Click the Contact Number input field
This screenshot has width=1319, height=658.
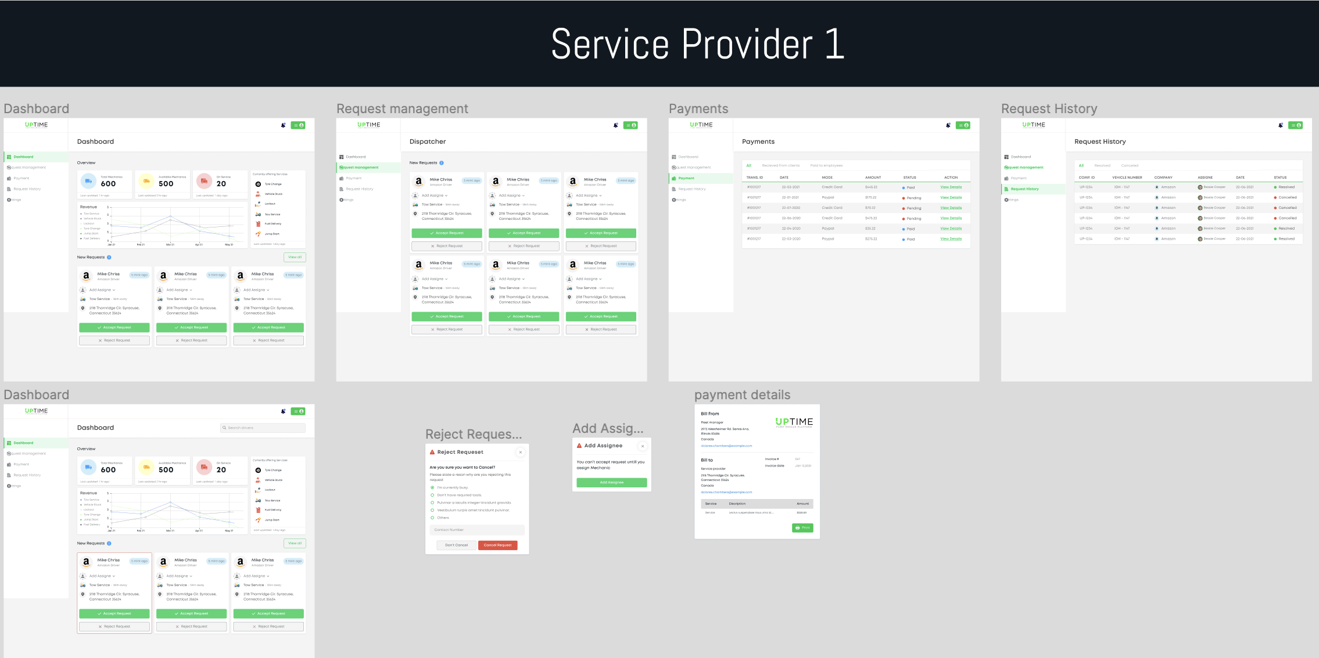pos(476,530)
